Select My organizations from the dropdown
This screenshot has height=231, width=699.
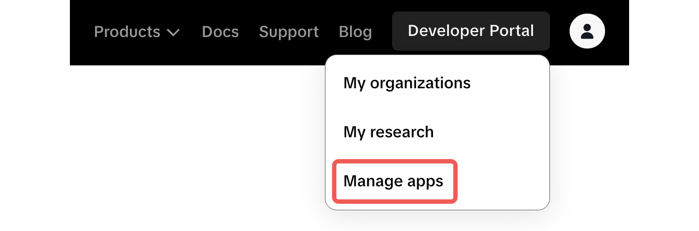point(407,83)
